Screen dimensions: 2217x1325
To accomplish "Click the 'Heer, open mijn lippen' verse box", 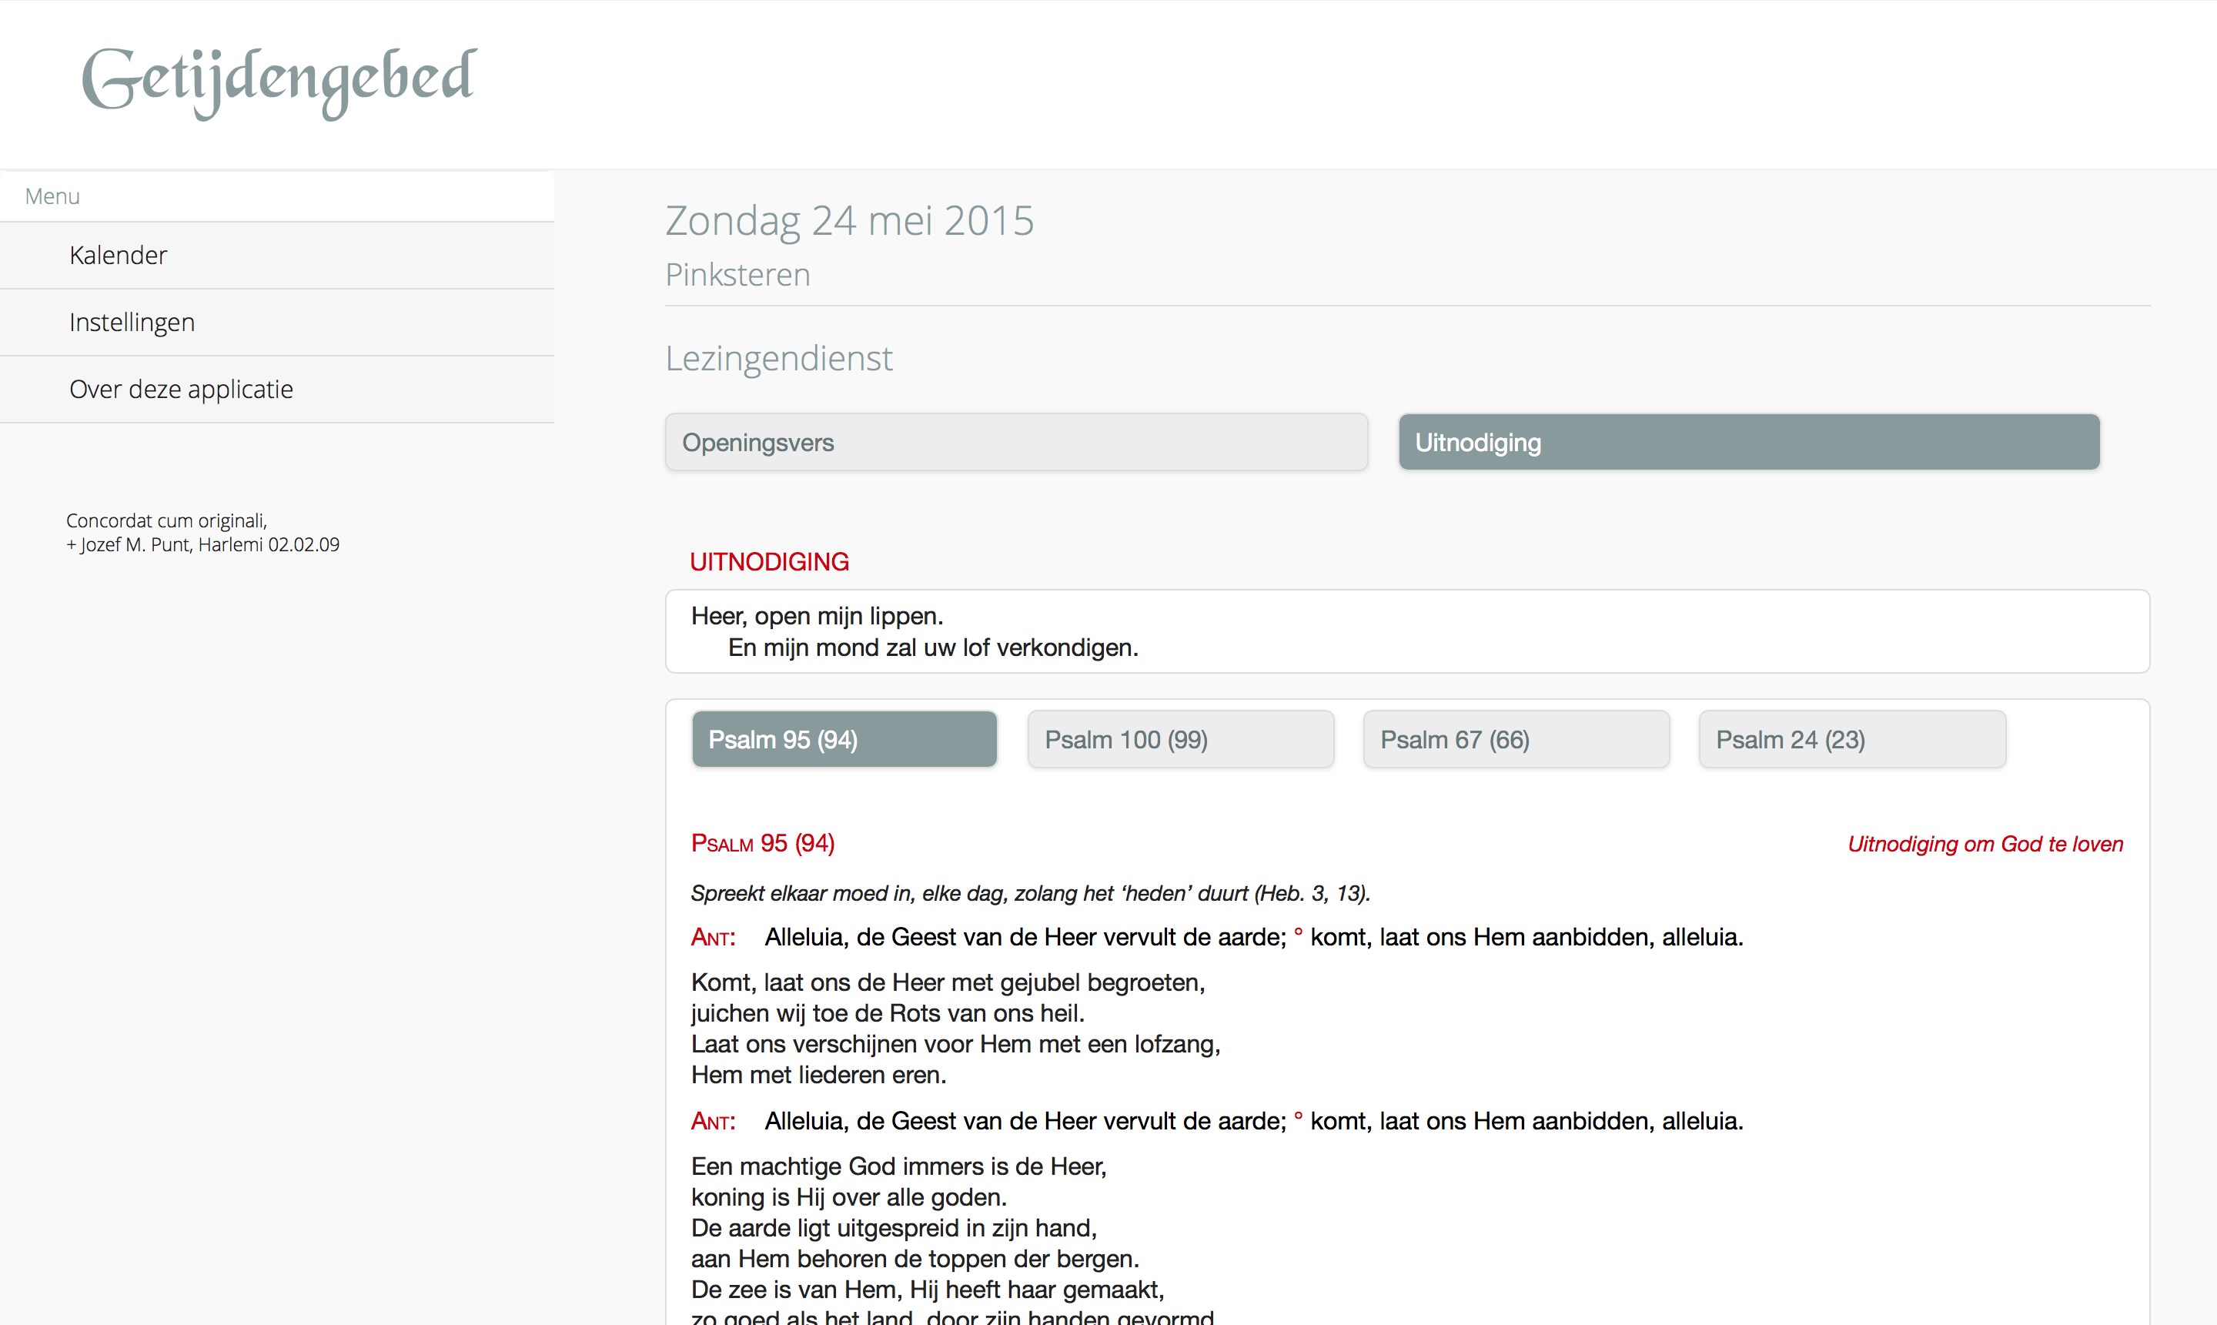I will click(1406, 631).
